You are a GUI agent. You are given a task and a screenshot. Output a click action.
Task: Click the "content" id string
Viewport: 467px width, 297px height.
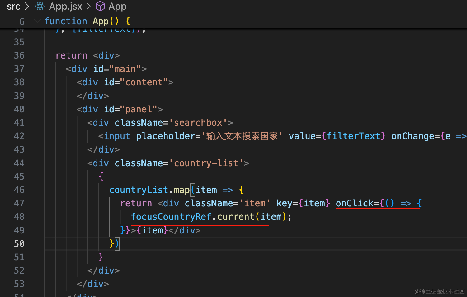(x=144, y=82)
